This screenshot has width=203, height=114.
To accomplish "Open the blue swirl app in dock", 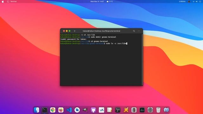I will [x=166, y=110].
